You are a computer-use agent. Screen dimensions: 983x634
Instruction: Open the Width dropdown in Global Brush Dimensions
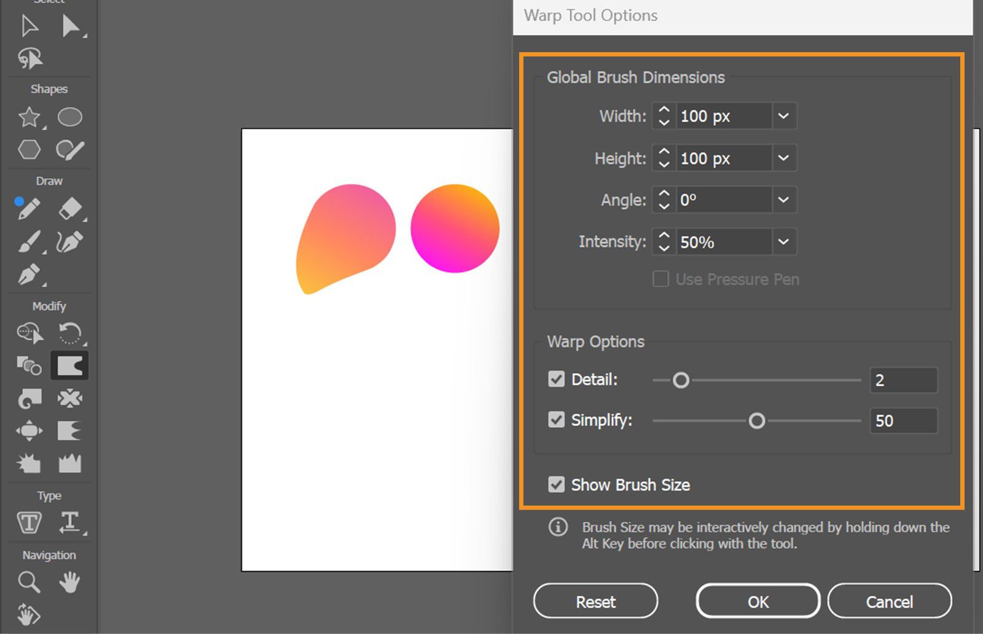pyautogui.click(x=783, y=116)
